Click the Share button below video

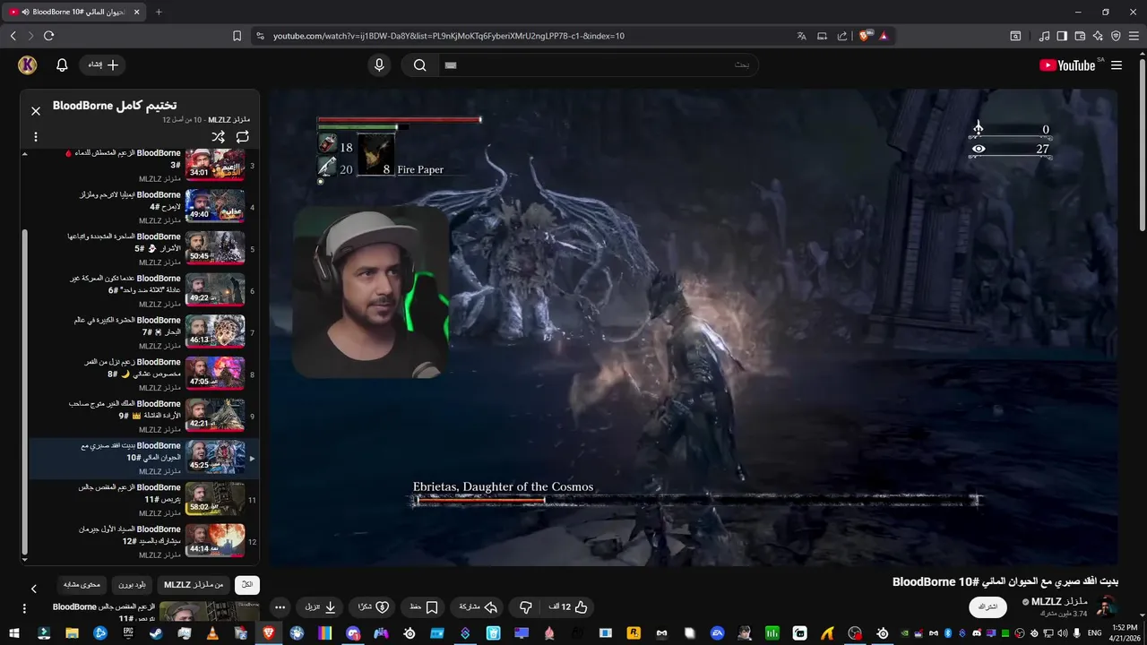(x=478, y=607)
